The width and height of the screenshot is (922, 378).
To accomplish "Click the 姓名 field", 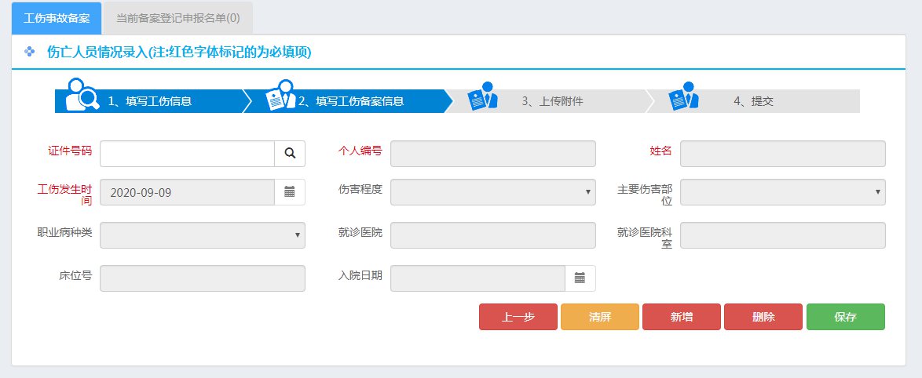I will coord(783,154).
